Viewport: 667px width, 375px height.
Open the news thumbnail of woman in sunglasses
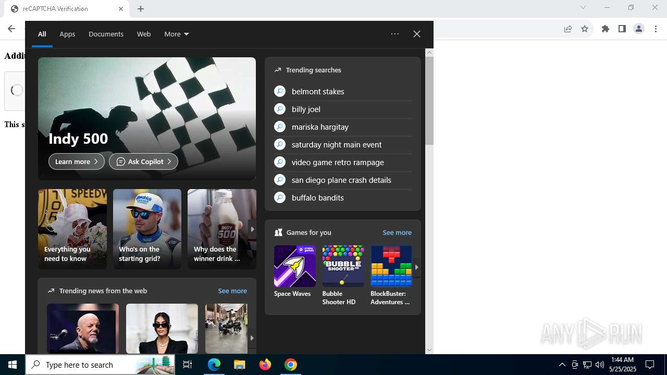(162, 329)
